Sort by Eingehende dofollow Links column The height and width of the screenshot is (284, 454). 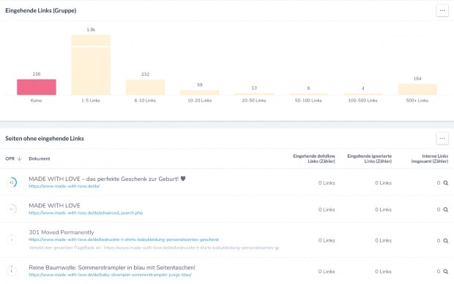click(314, 158)
